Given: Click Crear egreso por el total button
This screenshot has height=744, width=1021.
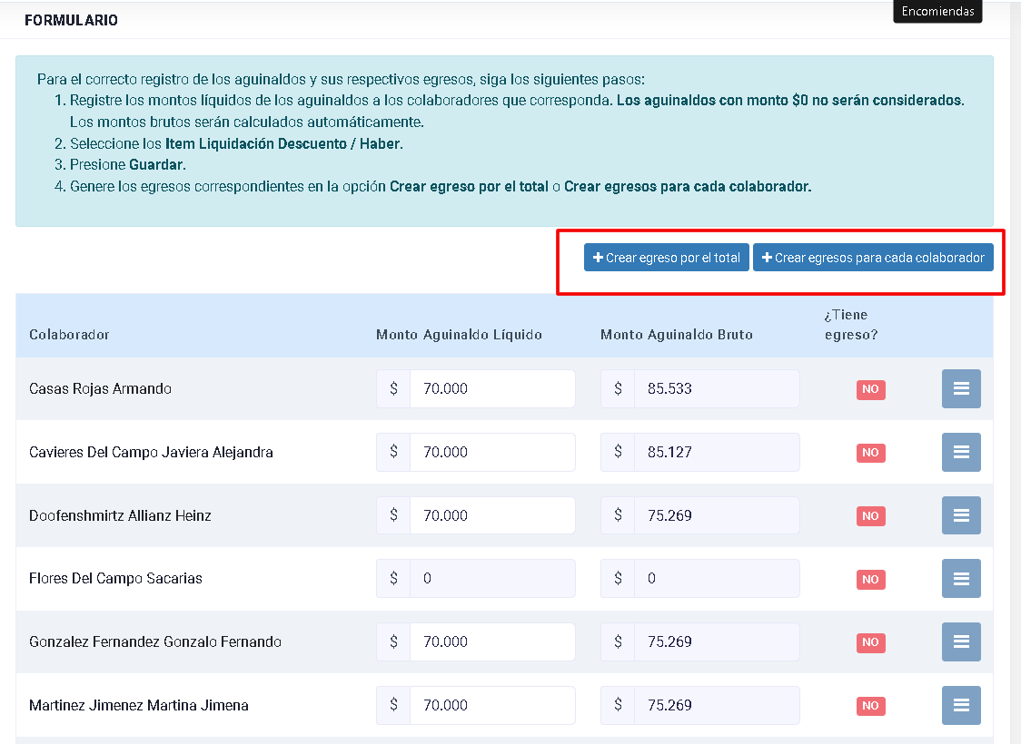Looking at the screenshot, I should 666,258.
